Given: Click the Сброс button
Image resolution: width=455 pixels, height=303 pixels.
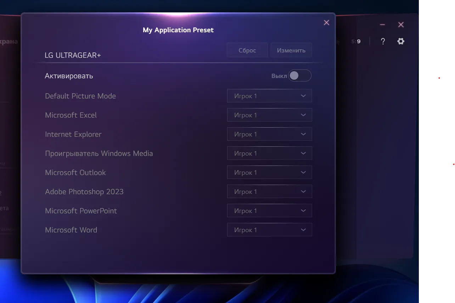Looking at the screenshot, I should pos(247,50).
